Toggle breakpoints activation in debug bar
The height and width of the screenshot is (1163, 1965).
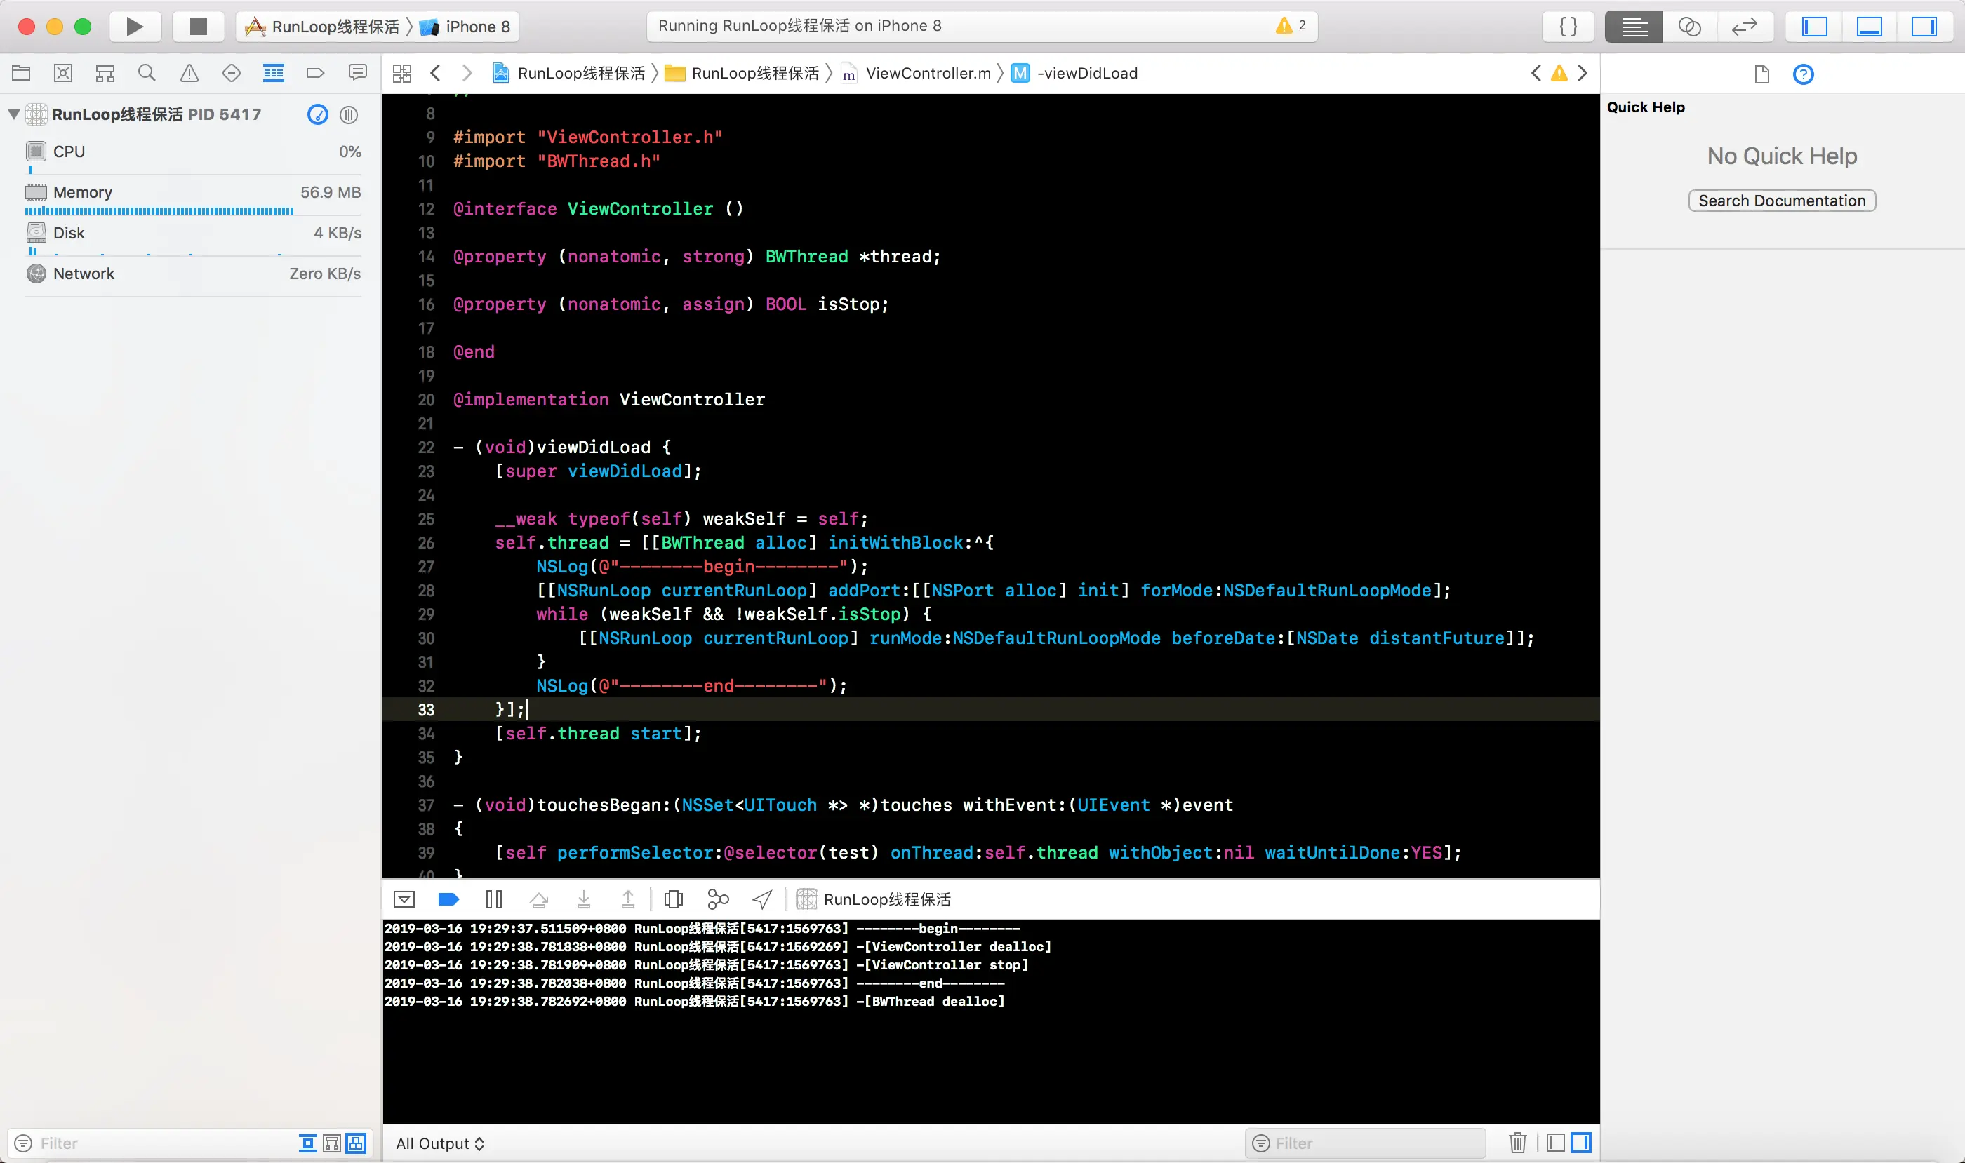(448, 899)
